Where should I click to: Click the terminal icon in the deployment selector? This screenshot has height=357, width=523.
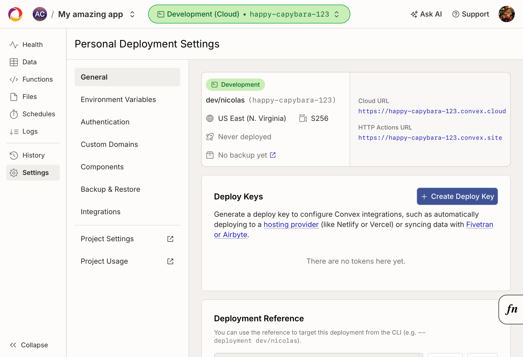(x=161, y=14)
